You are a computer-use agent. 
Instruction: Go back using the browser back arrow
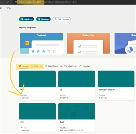[2, 2]
